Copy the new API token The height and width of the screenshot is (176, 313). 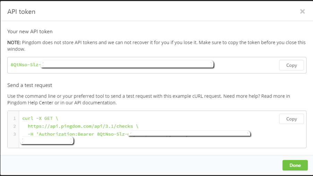(x=291, y=65)
